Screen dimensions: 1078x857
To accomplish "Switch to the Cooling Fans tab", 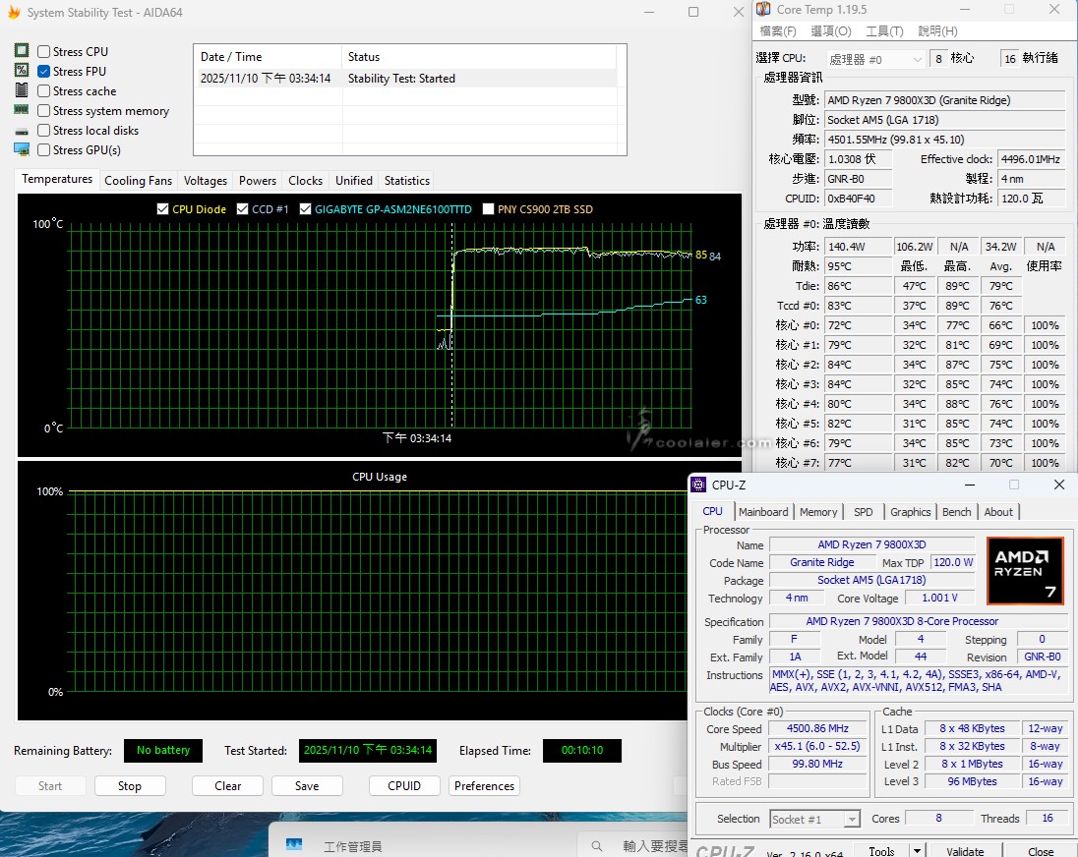I will (138, 180).
